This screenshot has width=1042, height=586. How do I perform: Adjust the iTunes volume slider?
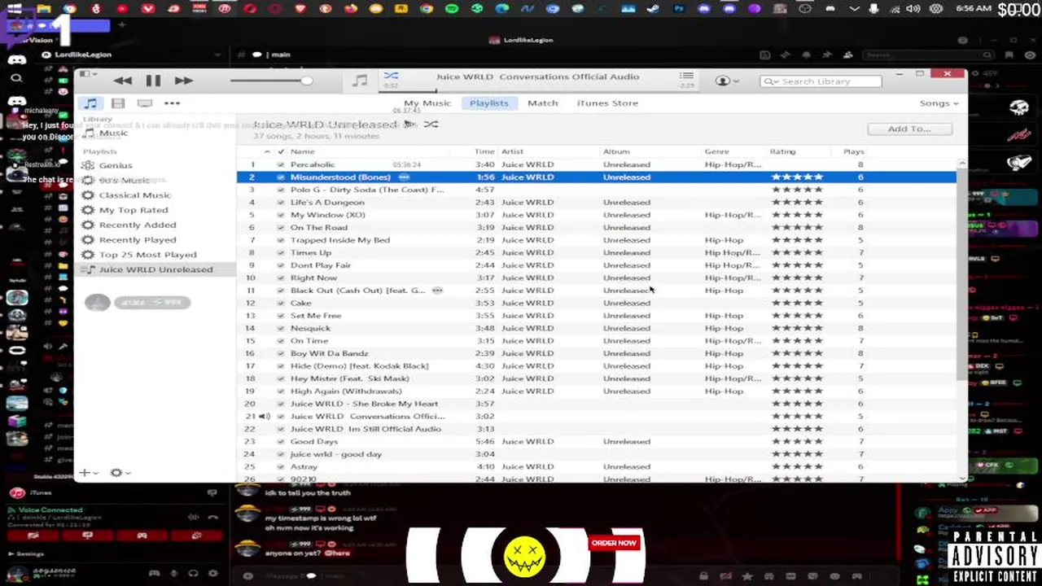point(271,81)
